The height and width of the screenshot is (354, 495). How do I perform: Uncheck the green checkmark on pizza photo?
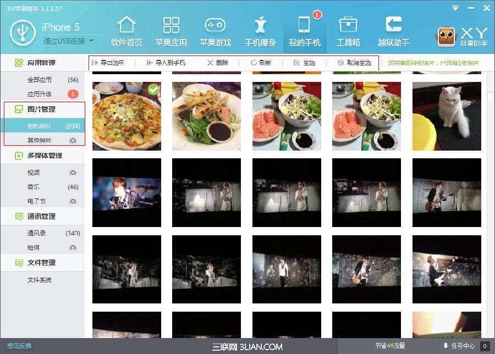(x=153, y=90)
